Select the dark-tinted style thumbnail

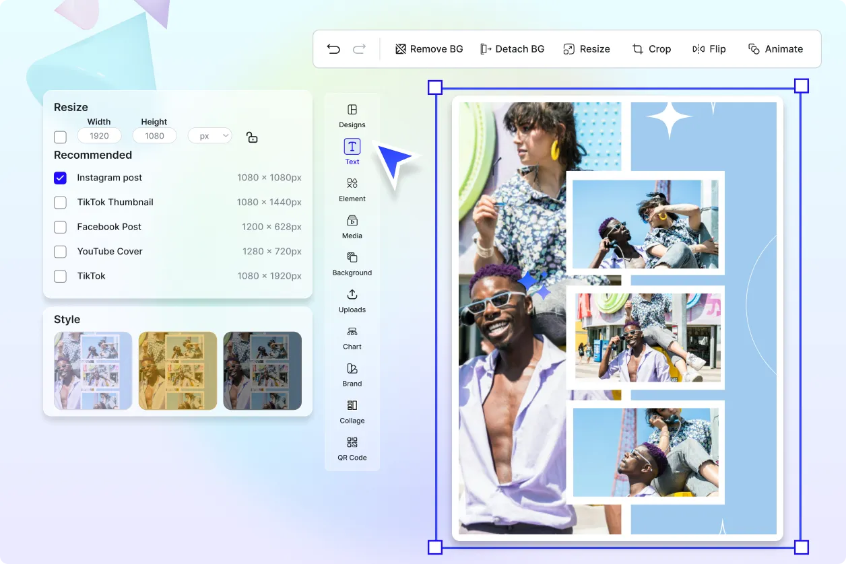pos(262,371)
